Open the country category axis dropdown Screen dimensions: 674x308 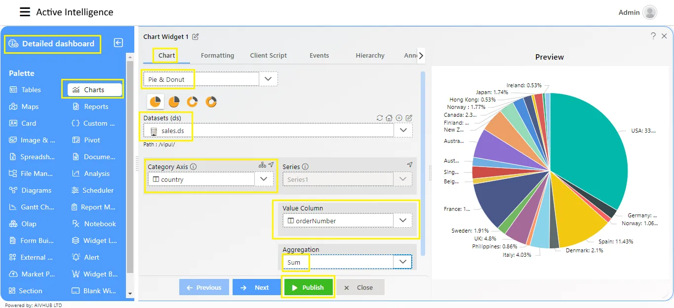264,179
